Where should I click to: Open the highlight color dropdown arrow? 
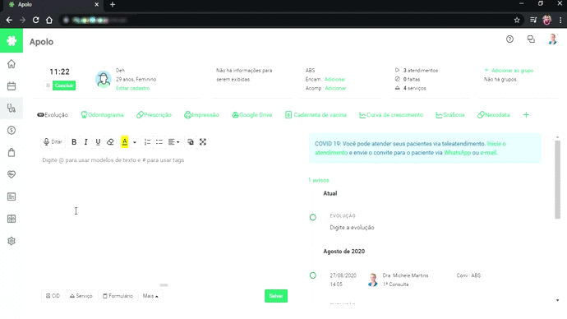(135, 142)
